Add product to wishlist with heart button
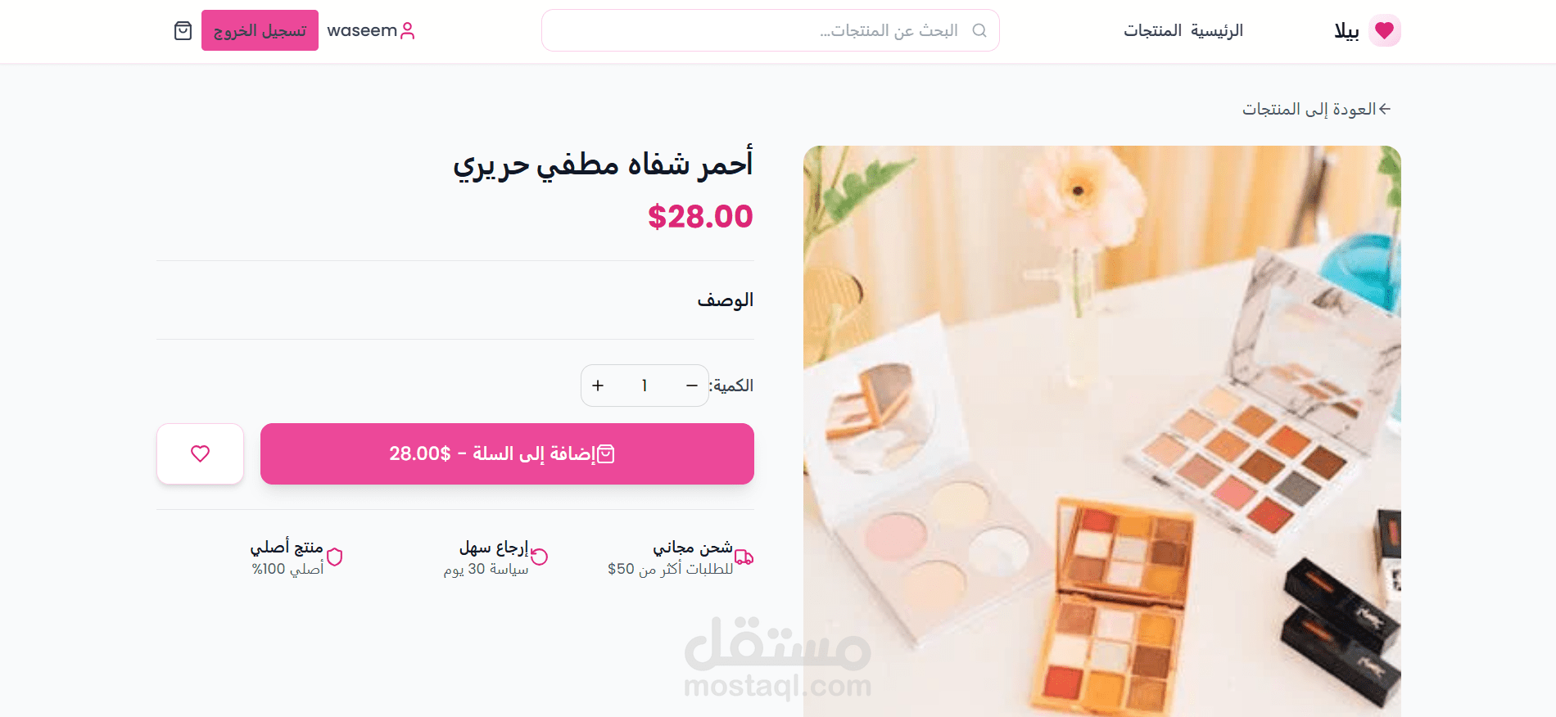Viewport: 1556px width, 717px height. [200, 453]
